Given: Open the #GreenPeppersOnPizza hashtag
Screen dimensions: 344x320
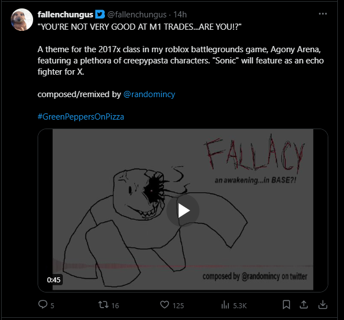Looking at the screenshot, I should (81, 116).
